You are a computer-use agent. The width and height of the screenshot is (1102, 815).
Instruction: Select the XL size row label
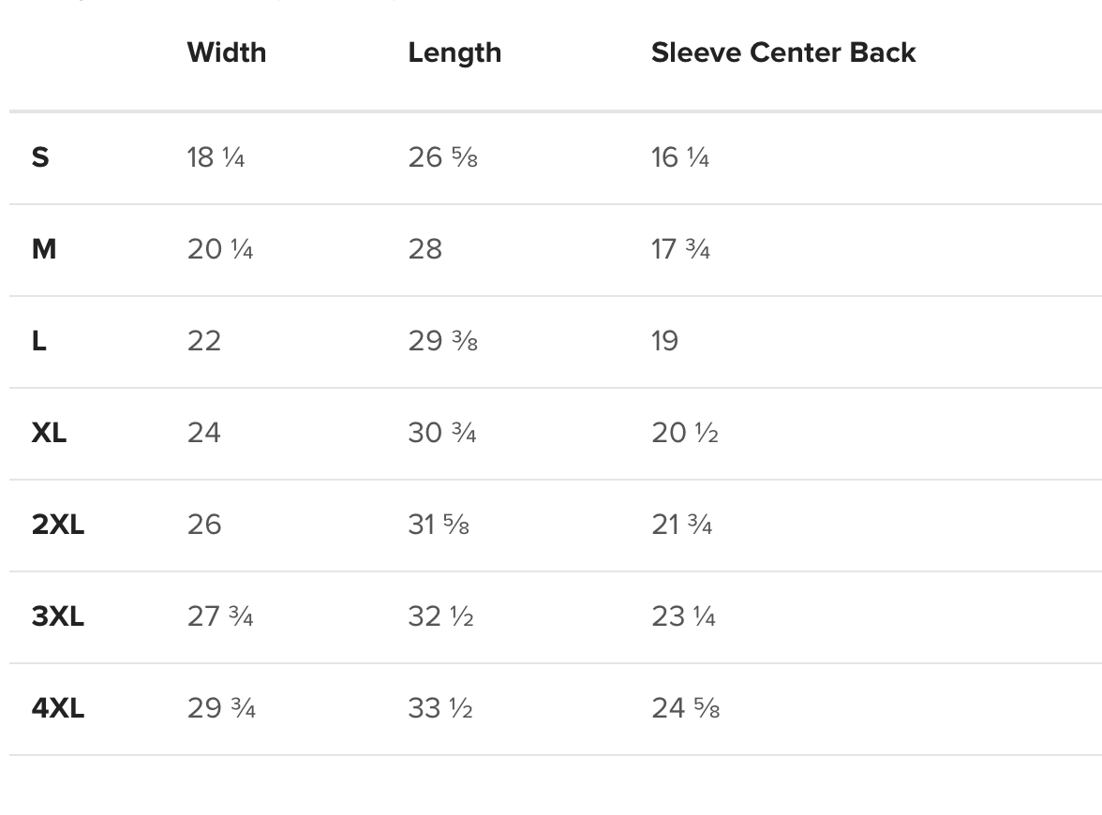coord(49,433)
